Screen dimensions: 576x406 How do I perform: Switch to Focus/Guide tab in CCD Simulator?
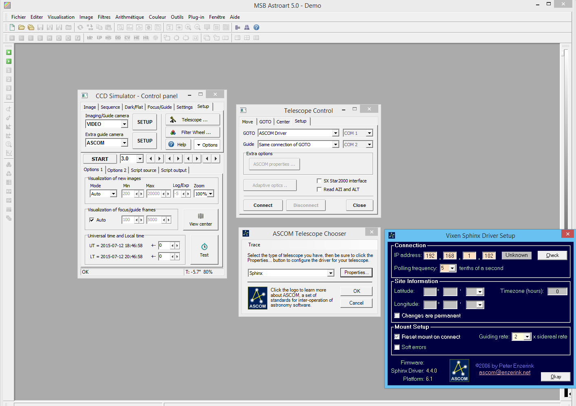click(159, 107)
